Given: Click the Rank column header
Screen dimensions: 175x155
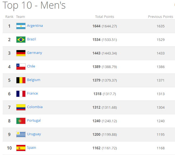Looking at the screenshot, I should coord(9,17).
